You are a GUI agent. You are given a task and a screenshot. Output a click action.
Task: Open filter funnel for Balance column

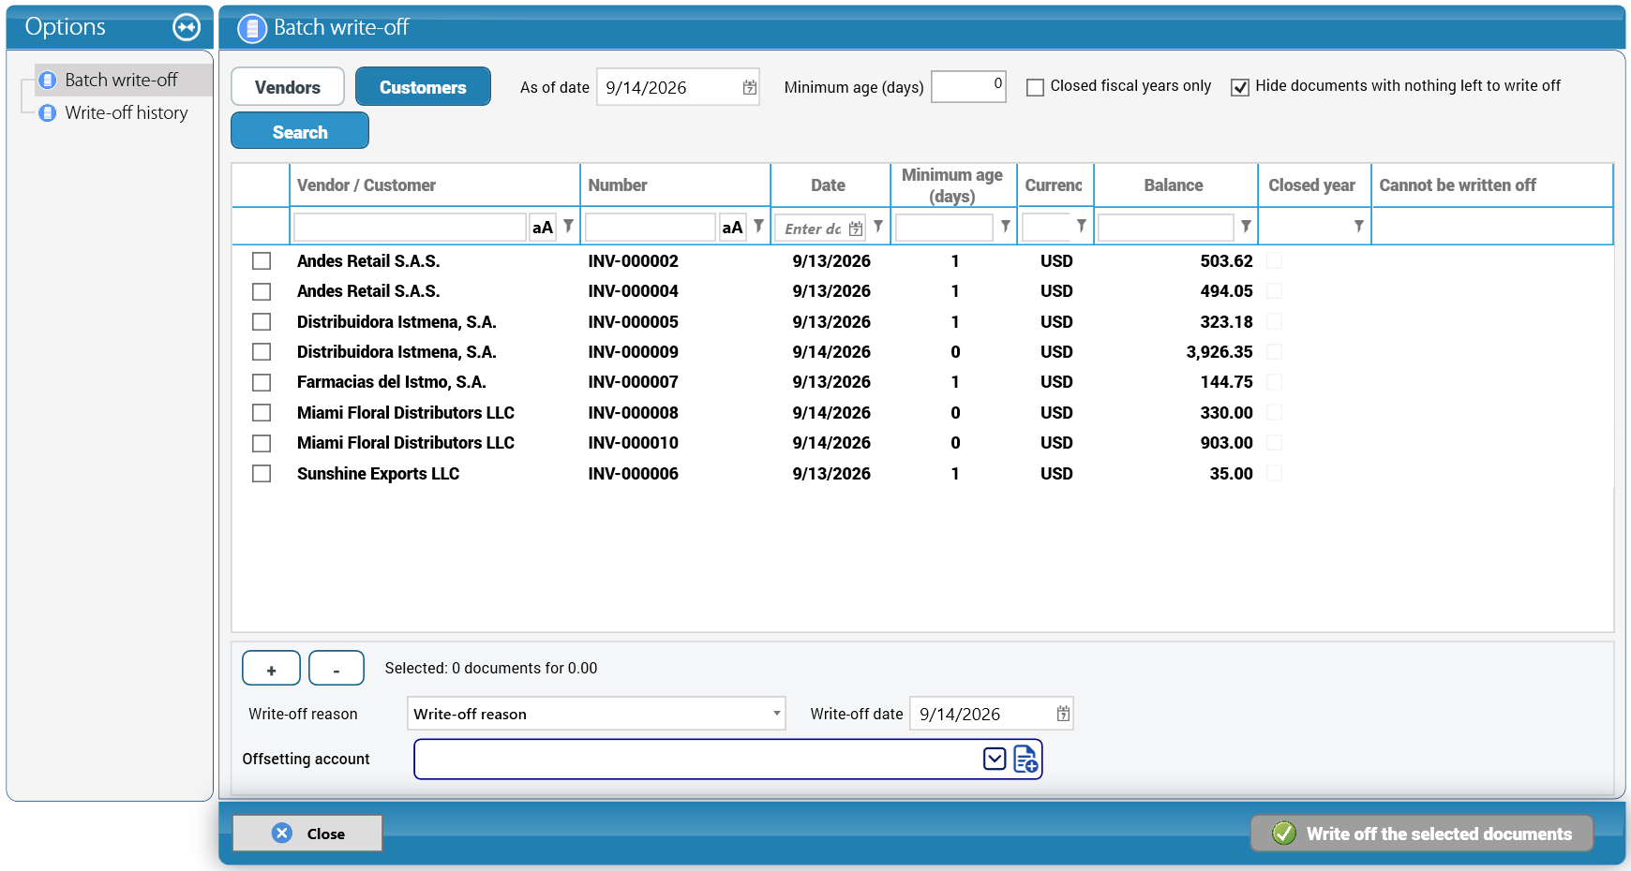pyautogui.click(x=1246, y=226)
